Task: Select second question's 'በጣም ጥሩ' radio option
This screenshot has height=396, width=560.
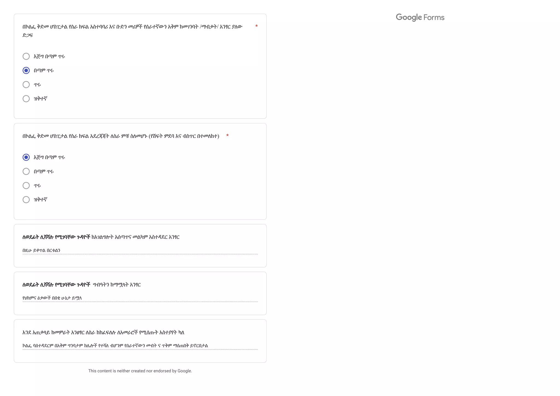Action: pos(26,171)
